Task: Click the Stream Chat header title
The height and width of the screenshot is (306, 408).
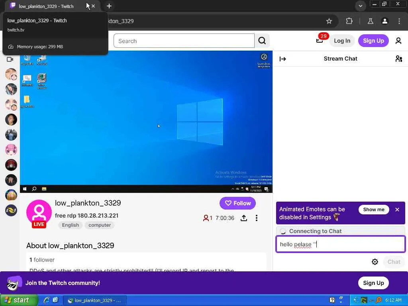Action: tap(340, 59)
